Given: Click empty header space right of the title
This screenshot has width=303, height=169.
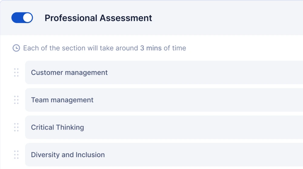Looking at the screenshot, I should [x=227, y=18].
